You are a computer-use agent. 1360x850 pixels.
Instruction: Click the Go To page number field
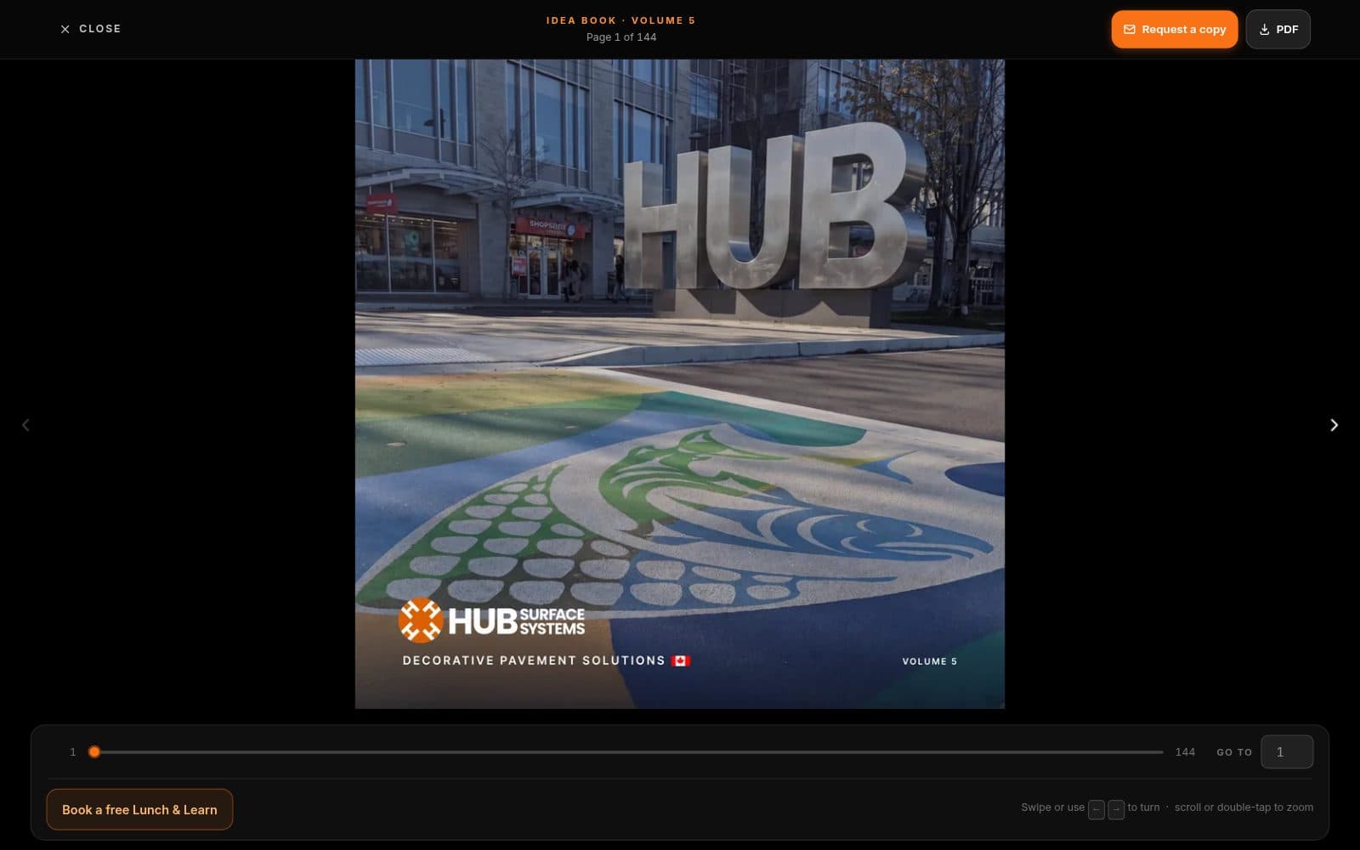coord(1286,751)
